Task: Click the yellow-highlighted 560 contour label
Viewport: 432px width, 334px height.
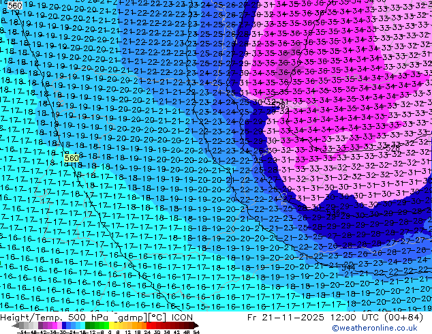Action: 72,158
